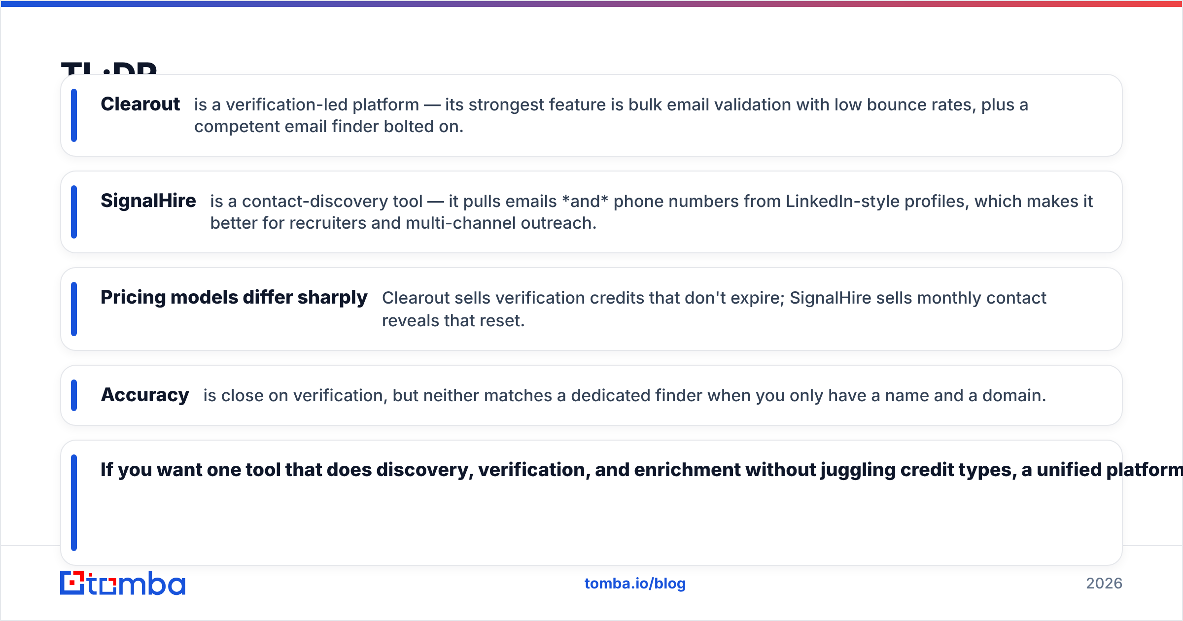
Task: Select the Accuracy heading text
Action: point(145,395)
